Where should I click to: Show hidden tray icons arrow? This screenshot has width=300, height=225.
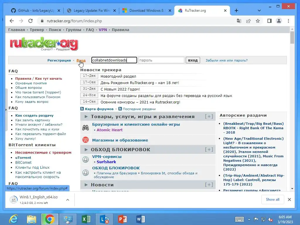click(x=249, y=219)
